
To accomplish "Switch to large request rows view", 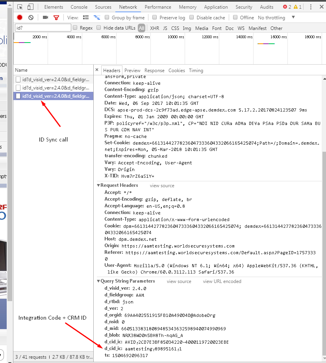I will point(86,17).
